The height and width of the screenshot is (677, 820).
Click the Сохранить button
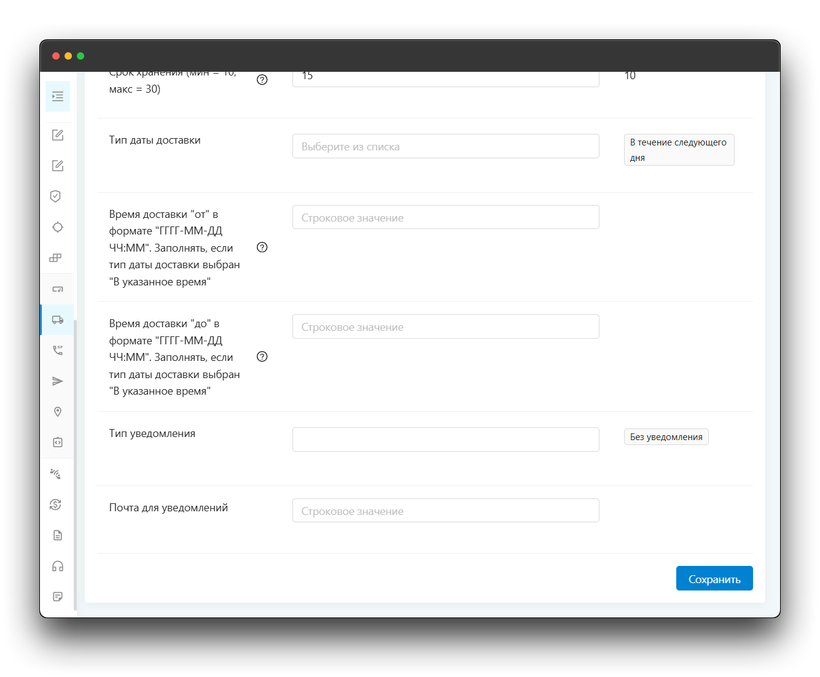pos(714,578)
